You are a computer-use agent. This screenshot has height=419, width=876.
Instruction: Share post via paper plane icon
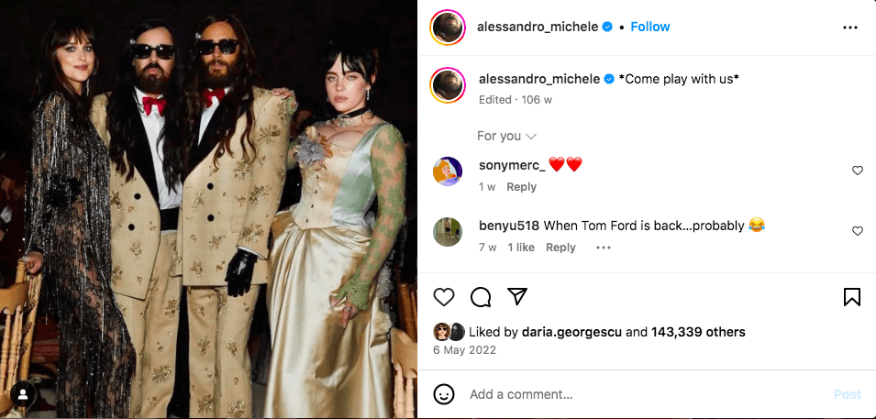point(517,297)
